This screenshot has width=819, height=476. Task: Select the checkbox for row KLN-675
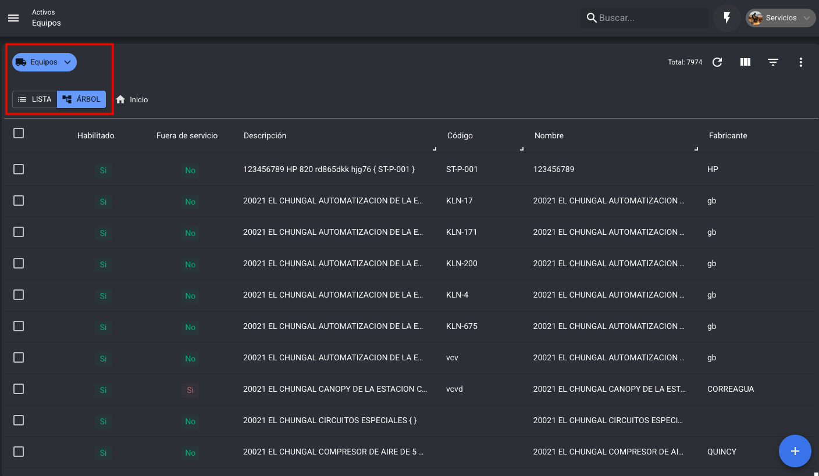click(19, 326)
